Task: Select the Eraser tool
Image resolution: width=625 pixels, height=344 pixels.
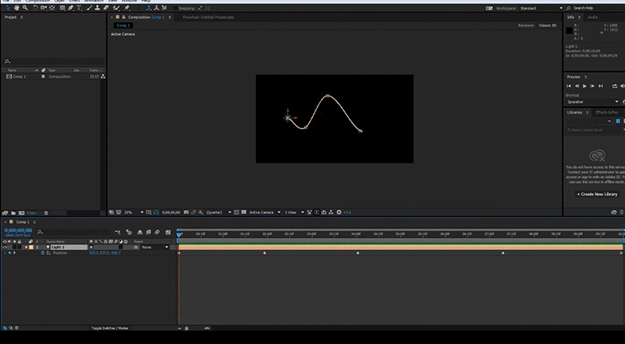Action: (x=106, y=8)
